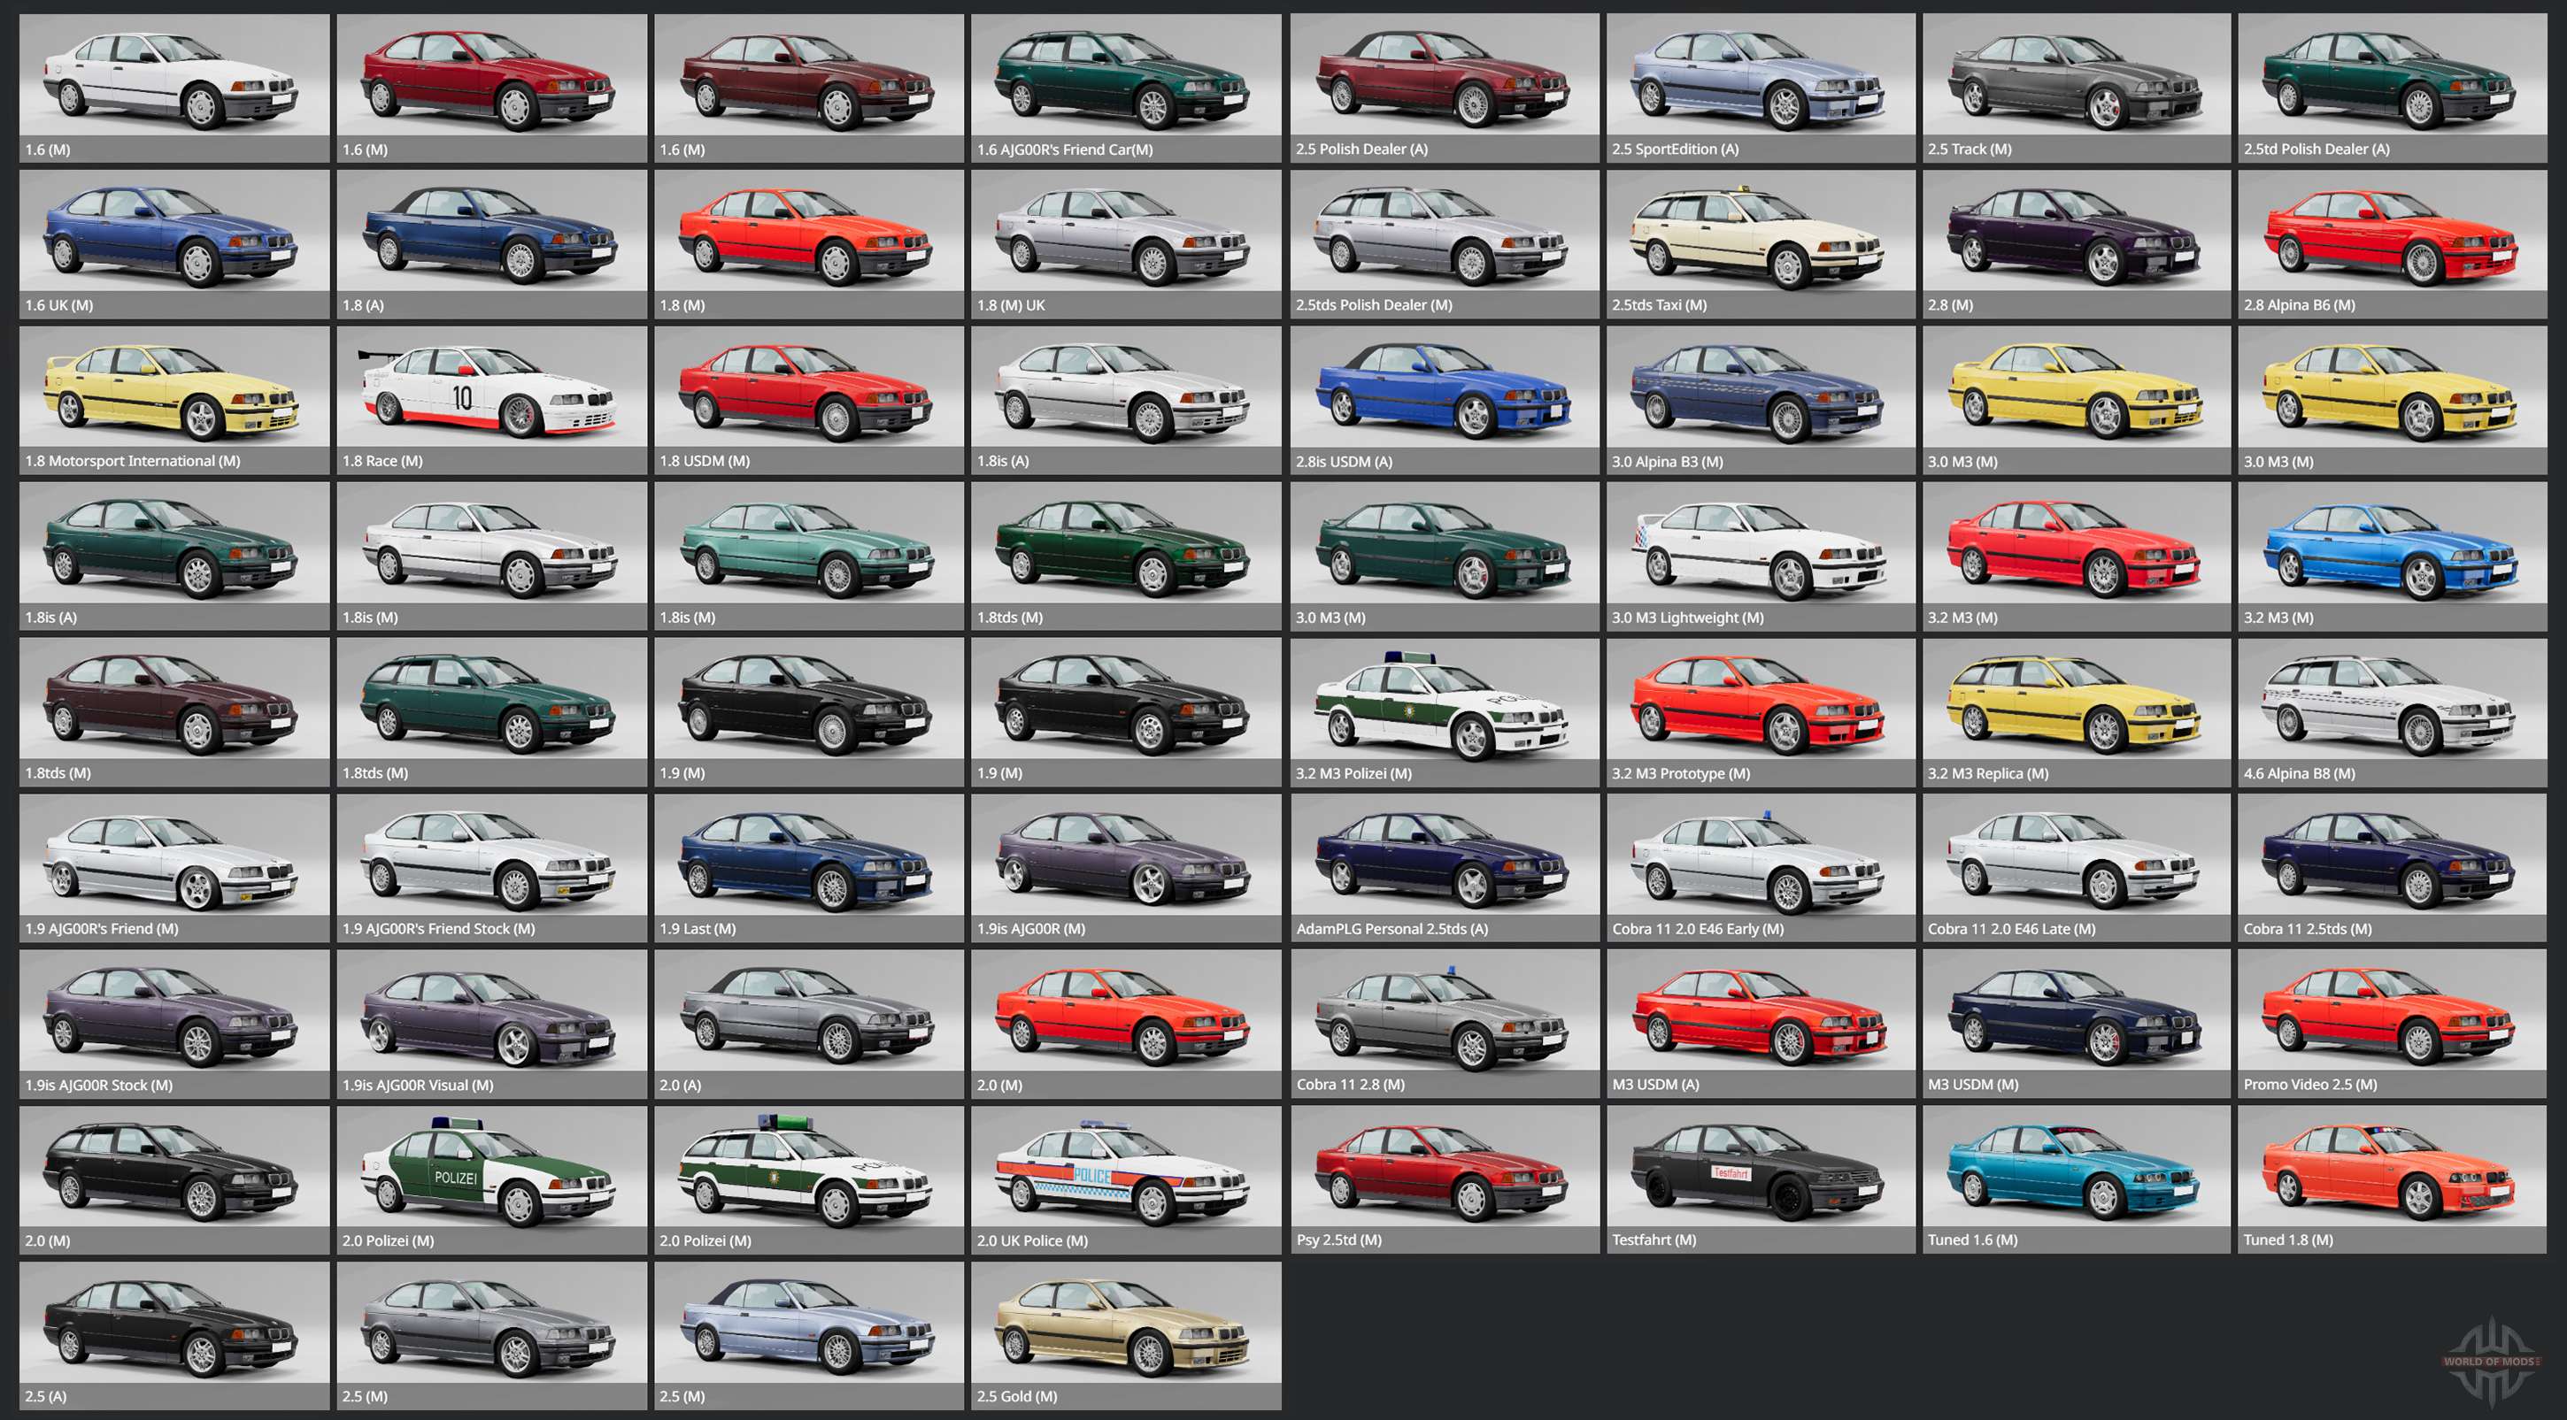The height and width of the screenshot is (1420, 2567).
Task: Pick the Psy 2.5td (M) red car
Action: (1445, 1180)
